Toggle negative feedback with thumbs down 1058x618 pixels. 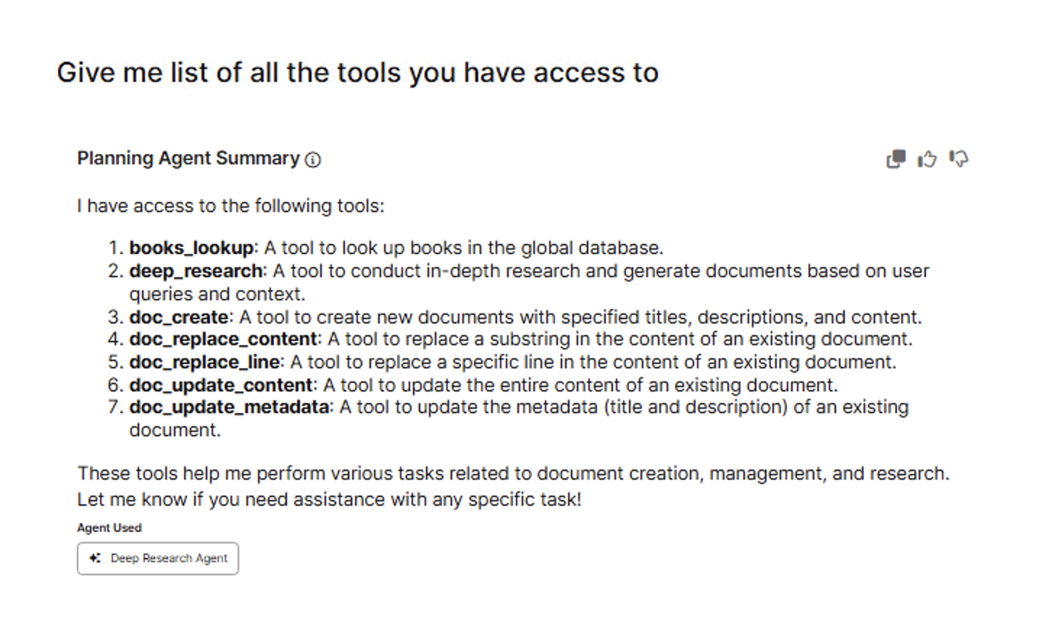(x=958, y=158)
